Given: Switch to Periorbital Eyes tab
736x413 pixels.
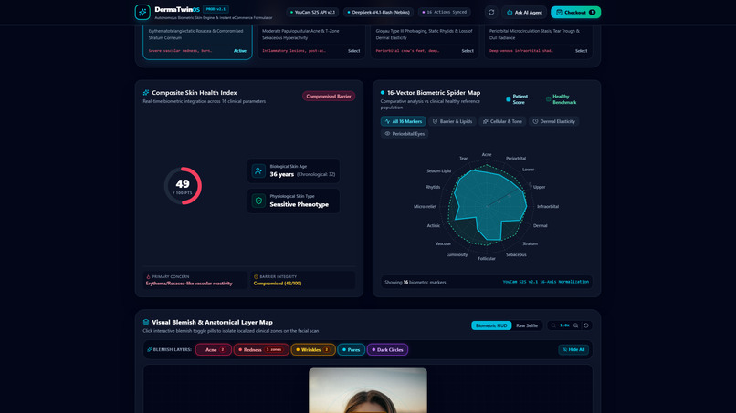Looking at the screenshot, I should [x=405, y=134].
